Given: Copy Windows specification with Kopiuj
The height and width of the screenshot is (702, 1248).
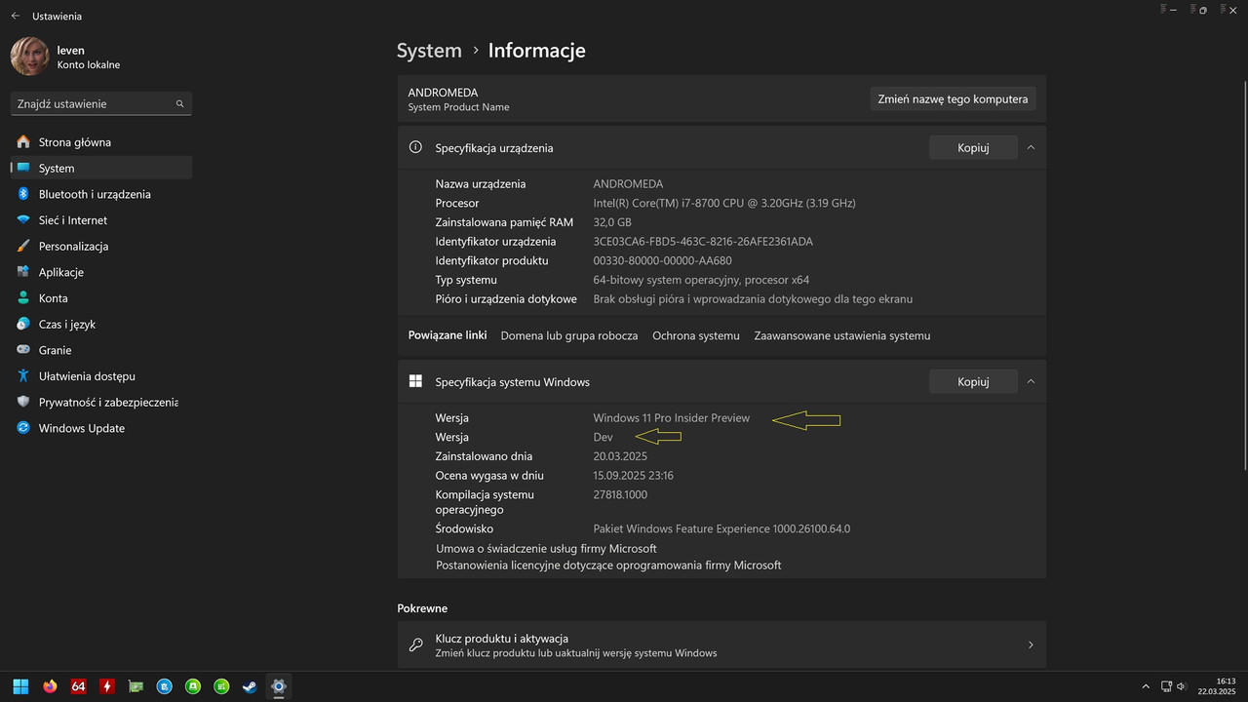Looking at the screenshot, I should [973, 382].
